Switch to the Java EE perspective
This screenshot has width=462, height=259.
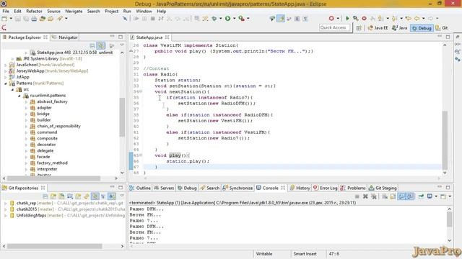point(378,28)
